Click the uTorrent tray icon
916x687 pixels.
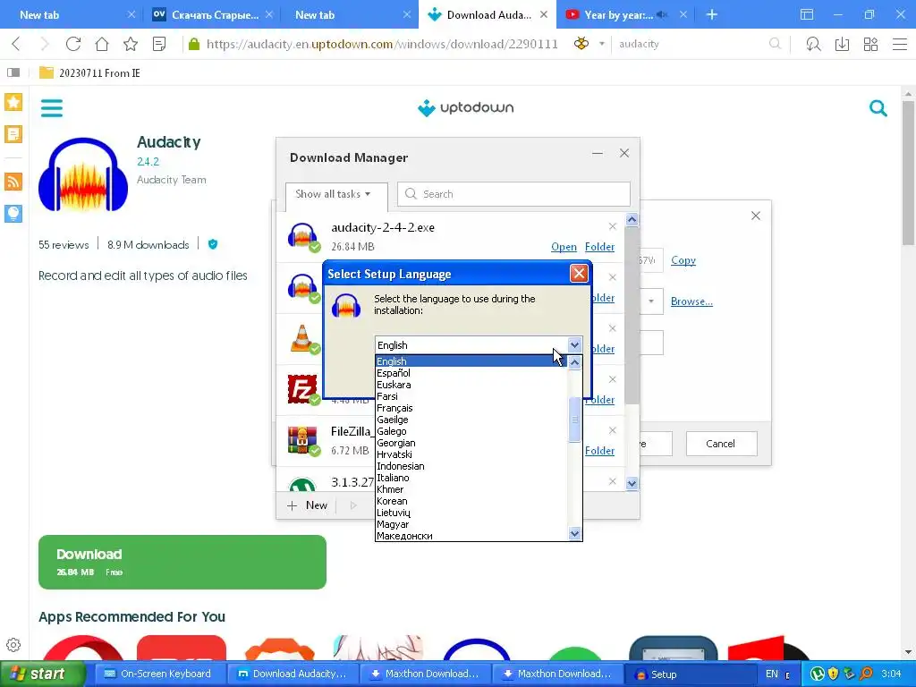818,674
